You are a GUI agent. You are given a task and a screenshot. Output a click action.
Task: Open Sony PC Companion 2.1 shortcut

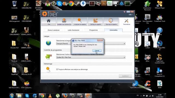coord(160,72)
